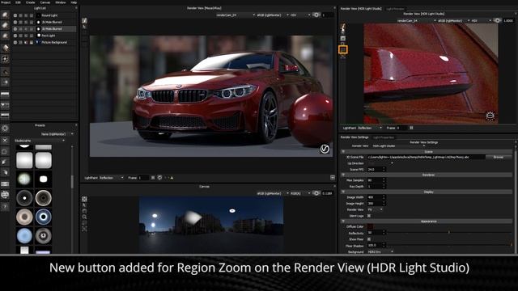This screenshot has width=518, height=291.
Task: Select the Picture Background row in Light List
Action: (x=45, y=42)
